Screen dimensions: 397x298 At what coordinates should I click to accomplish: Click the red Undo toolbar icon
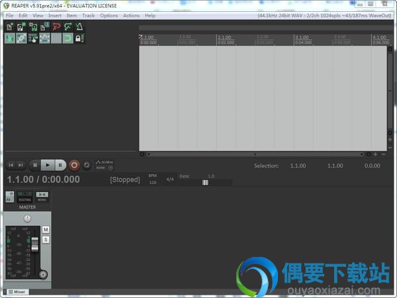click(56, 26)
